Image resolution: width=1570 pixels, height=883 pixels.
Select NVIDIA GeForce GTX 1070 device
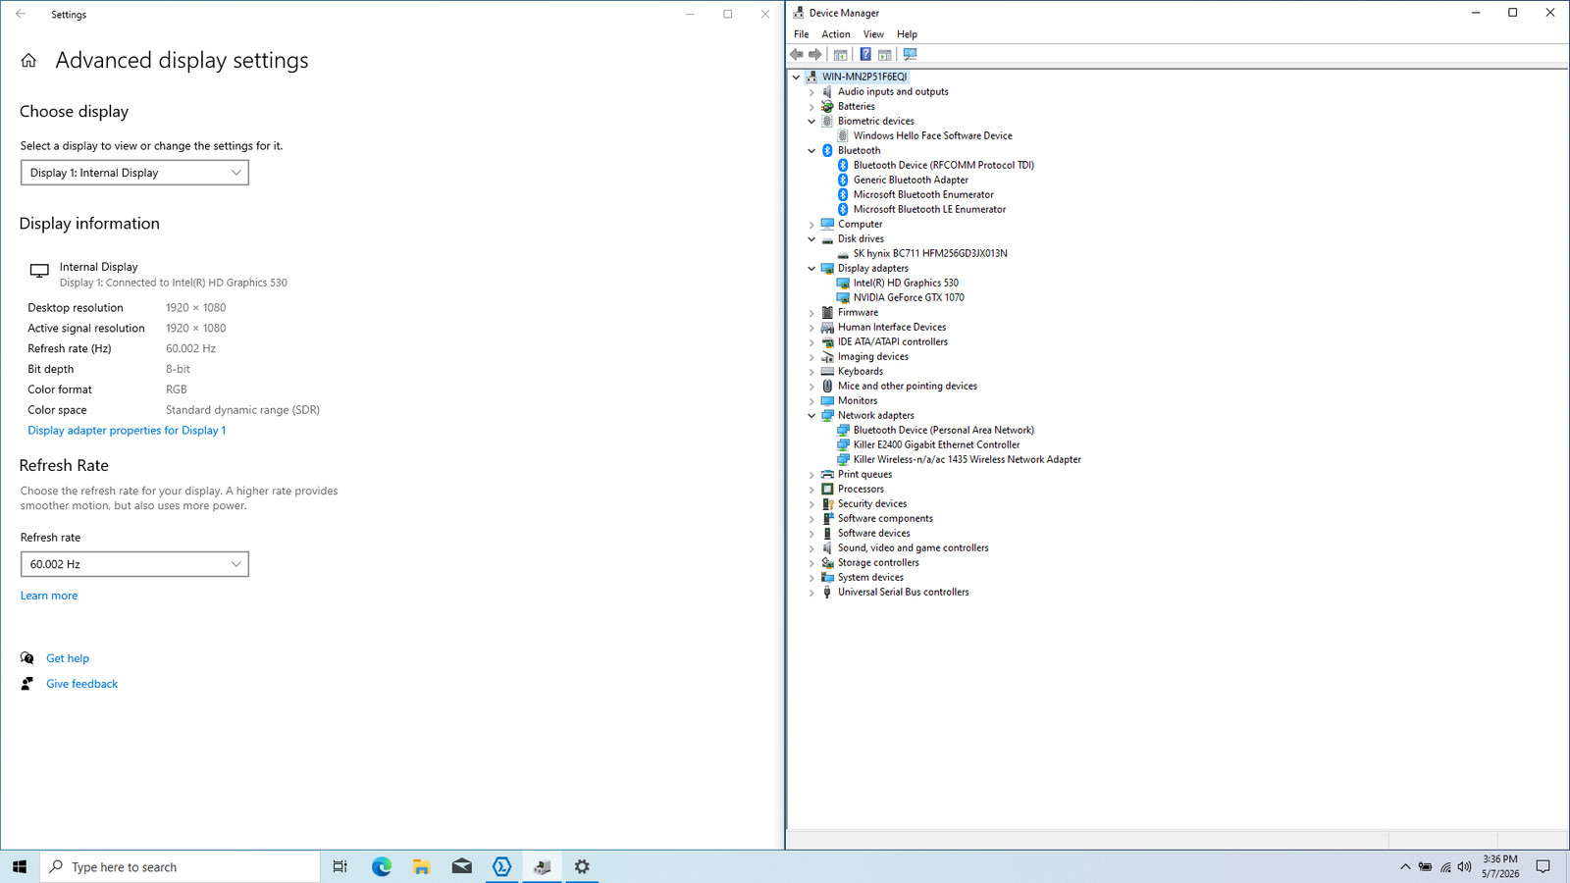909,298
